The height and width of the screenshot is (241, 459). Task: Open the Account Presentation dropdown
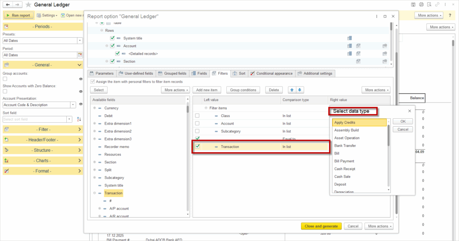click(73, 105)
